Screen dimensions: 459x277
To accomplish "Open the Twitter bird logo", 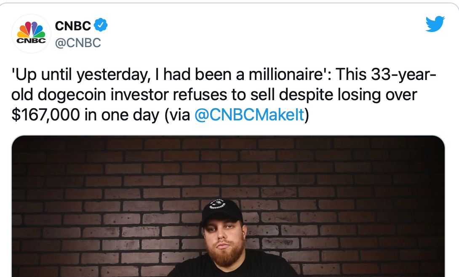I will pyautogui.click(x=435, y=24).
